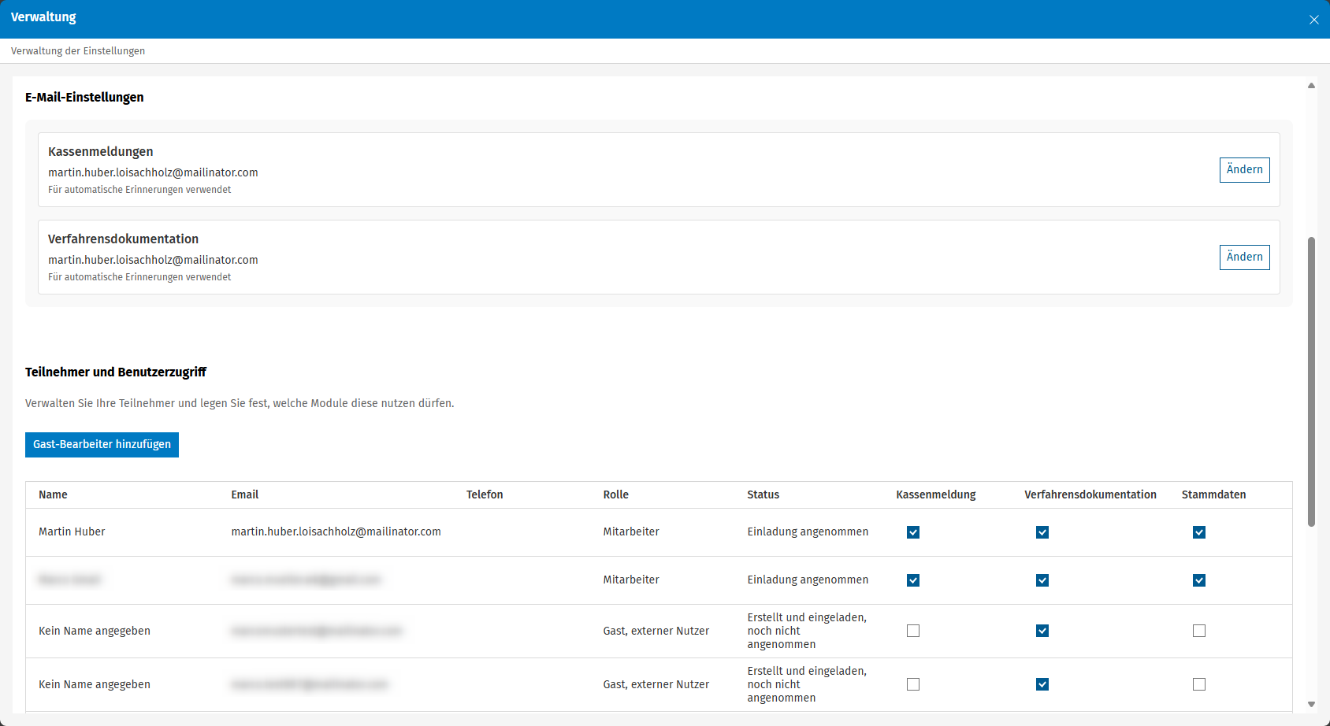
Task: Click the E-Mail-Einstellungen heading
Action: coord(84,98)
